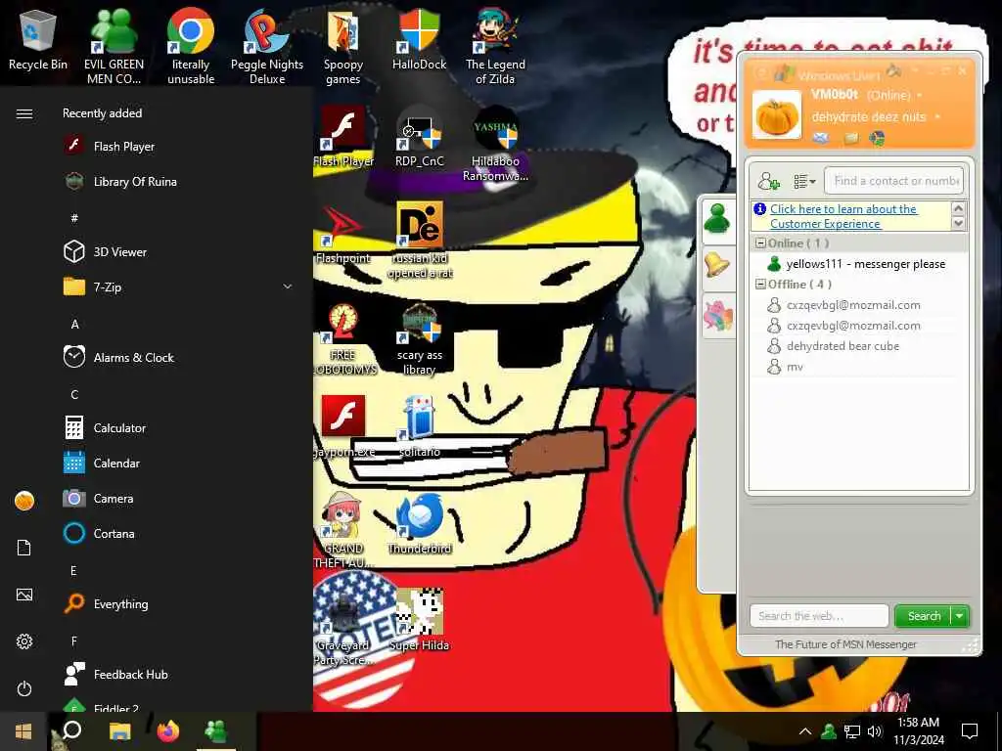Click the volume icon in system tray
The width and height of the screenshot is (1002, 751).
[875, 730]
